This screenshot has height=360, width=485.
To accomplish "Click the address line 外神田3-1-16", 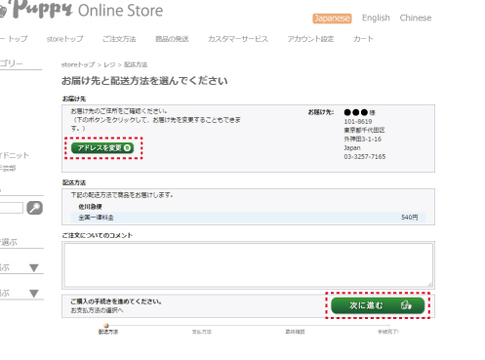I will [x=362, y=140].
